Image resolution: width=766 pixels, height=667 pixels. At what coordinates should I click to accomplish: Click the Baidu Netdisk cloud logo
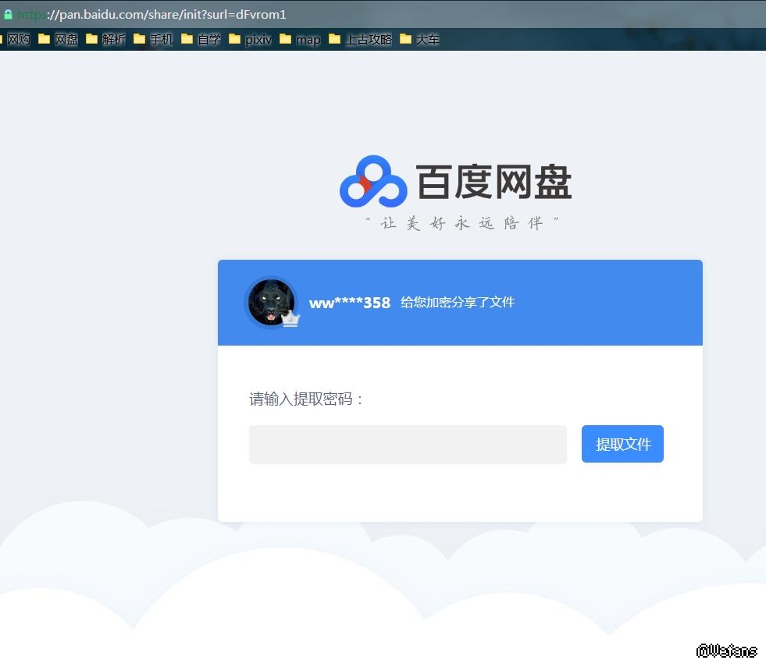pos(373,182)
